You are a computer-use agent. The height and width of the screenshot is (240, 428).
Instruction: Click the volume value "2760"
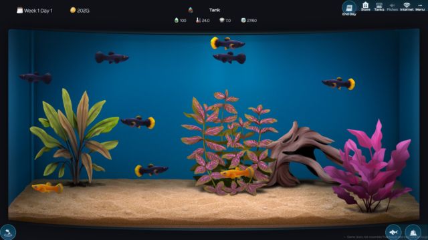click(251, 21)
